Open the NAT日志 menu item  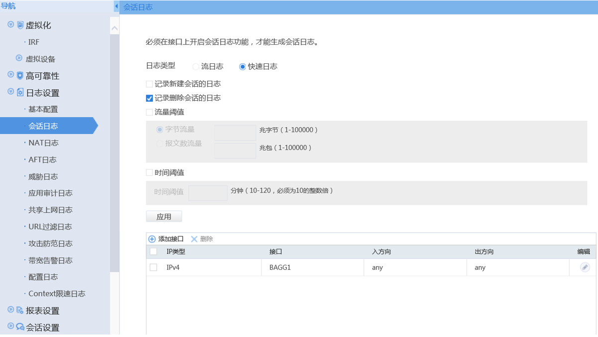click(x=43, y=143)
